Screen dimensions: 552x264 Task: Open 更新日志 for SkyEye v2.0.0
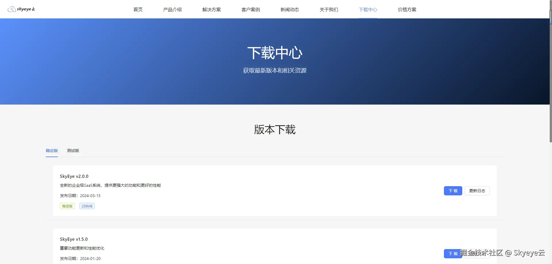pyautogui.click(x=477, y=191)
